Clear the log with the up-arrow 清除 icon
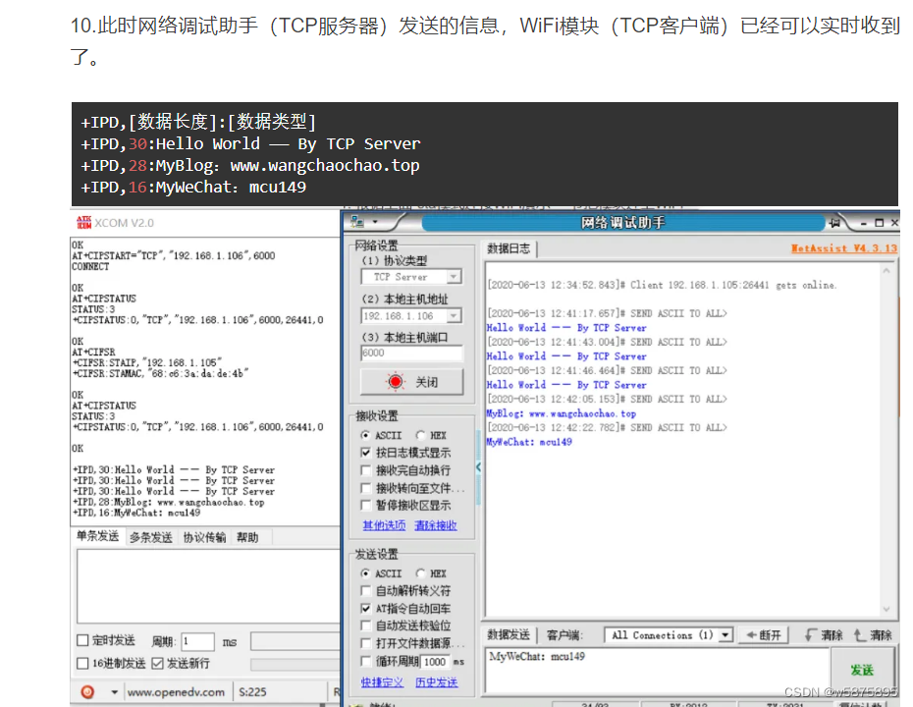This screenshot has height=707, width=913. pyautogui.click(x=859, y=634)
